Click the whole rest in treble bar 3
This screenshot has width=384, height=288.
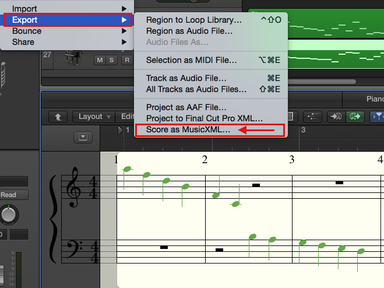(x=339, y=182)
